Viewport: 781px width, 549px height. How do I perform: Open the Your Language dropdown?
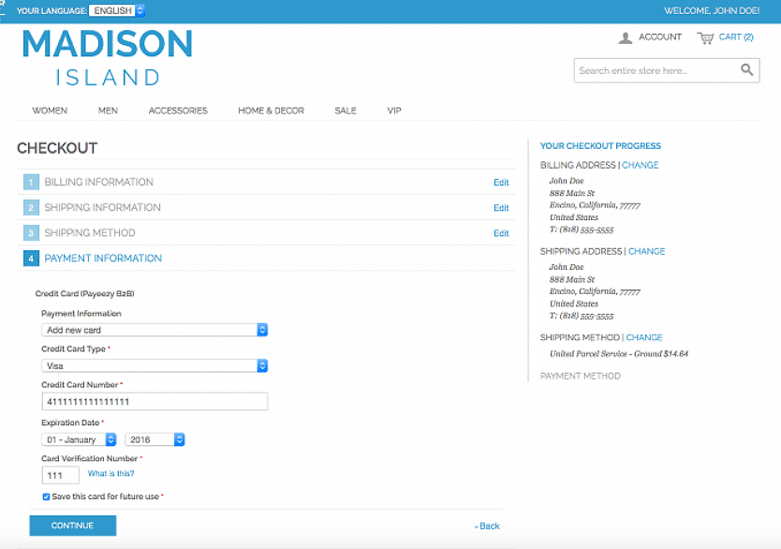(117, 11)
